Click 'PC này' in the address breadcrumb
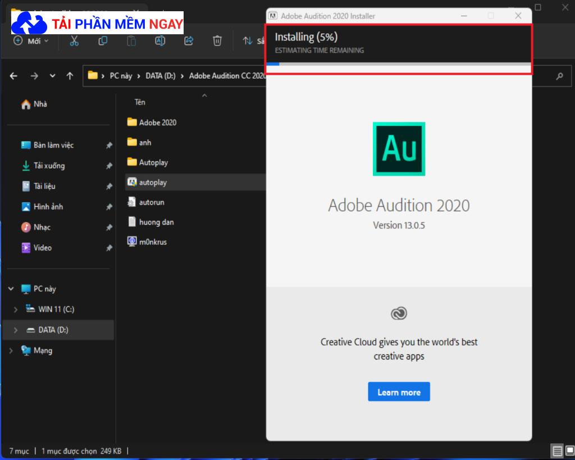Screen dimensions: 575x460 pos(121,76)
